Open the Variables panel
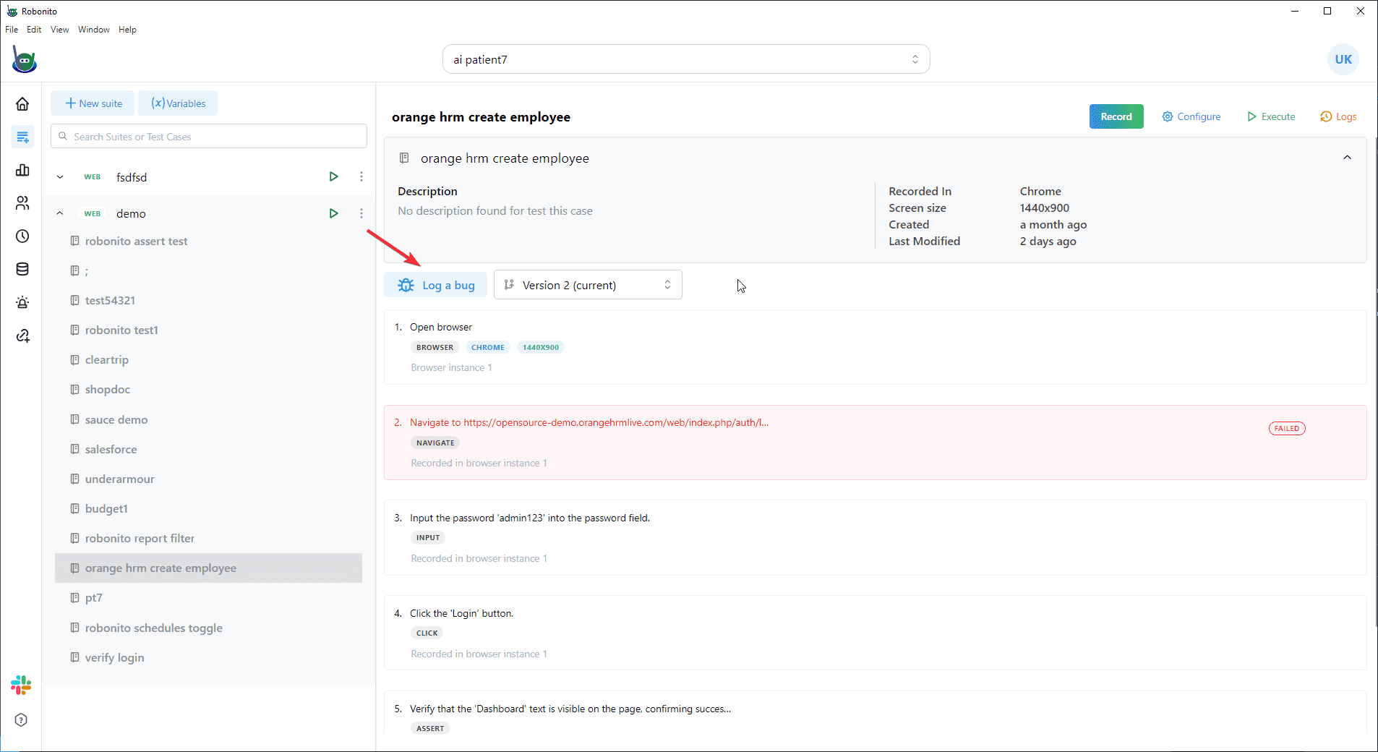The image size is (1378, 752). (178, 103)
